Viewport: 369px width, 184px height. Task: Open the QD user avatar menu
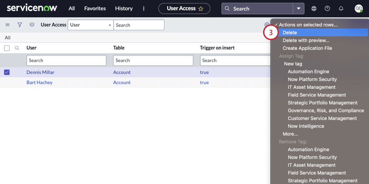coord(359,9)
